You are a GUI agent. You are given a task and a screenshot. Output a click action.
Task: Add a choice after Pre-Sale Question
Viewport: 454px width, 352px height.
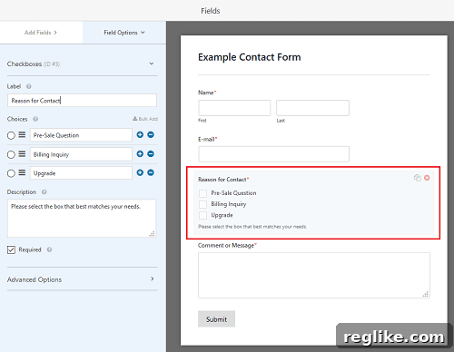pos(140,135)
